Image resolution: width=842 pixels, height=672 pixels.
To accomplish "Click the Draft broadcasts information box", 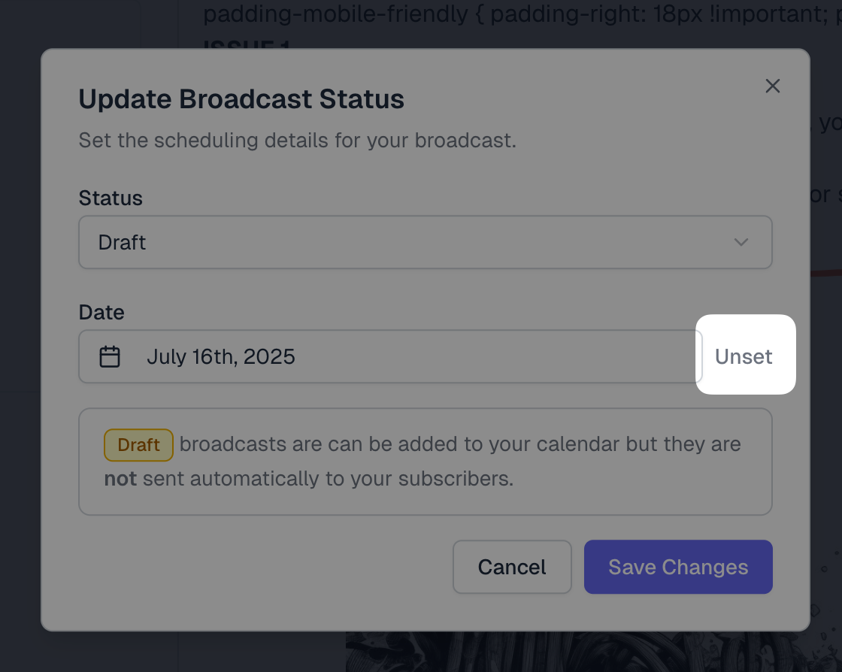I will click(426, 462).
